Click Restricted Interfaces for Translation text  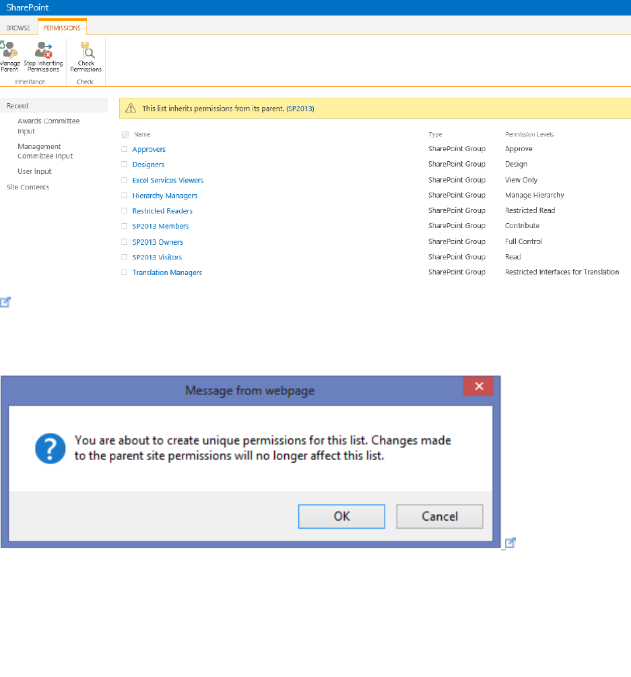[x=562, y=272]
